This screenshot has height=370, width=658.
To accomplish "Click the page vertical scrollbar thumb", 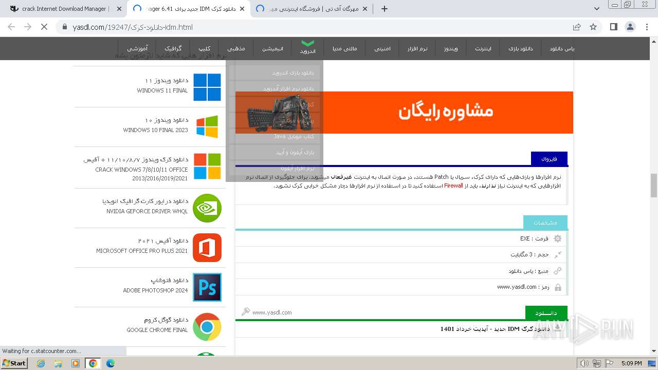I will click(653, 186).
